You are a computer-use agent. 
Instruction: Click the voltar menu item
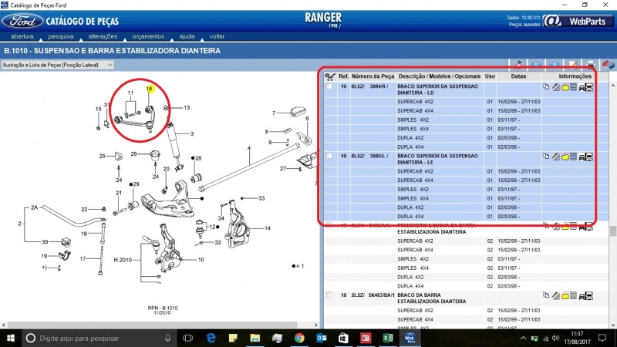[x=217, y=36]
